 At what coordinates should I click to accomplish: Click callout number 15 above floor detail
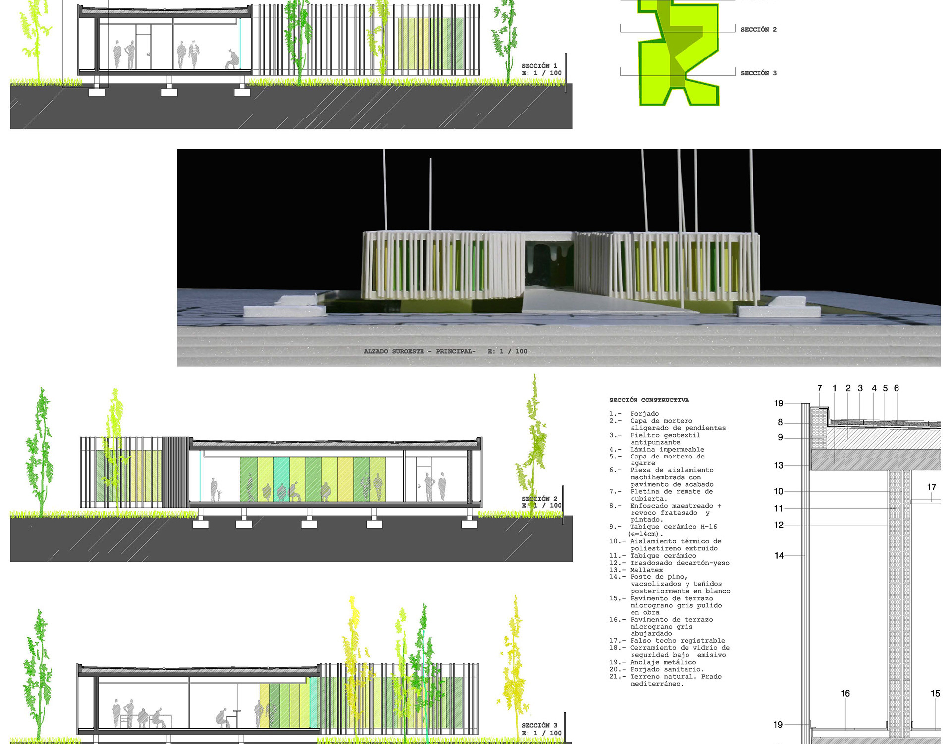pyautogui.click(x=935, y=694)
